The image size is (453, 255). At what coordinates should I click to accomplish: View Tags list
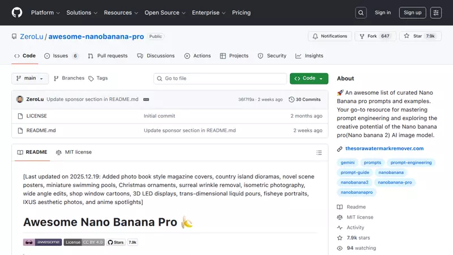pos(98,78)
